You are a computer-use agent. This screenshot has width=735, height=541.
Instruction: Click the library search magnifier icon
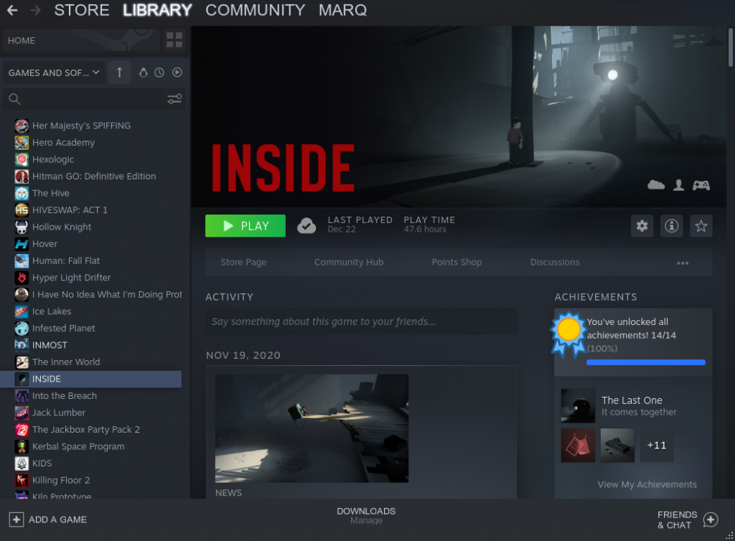pyautogui.click(x=14, y=99)
